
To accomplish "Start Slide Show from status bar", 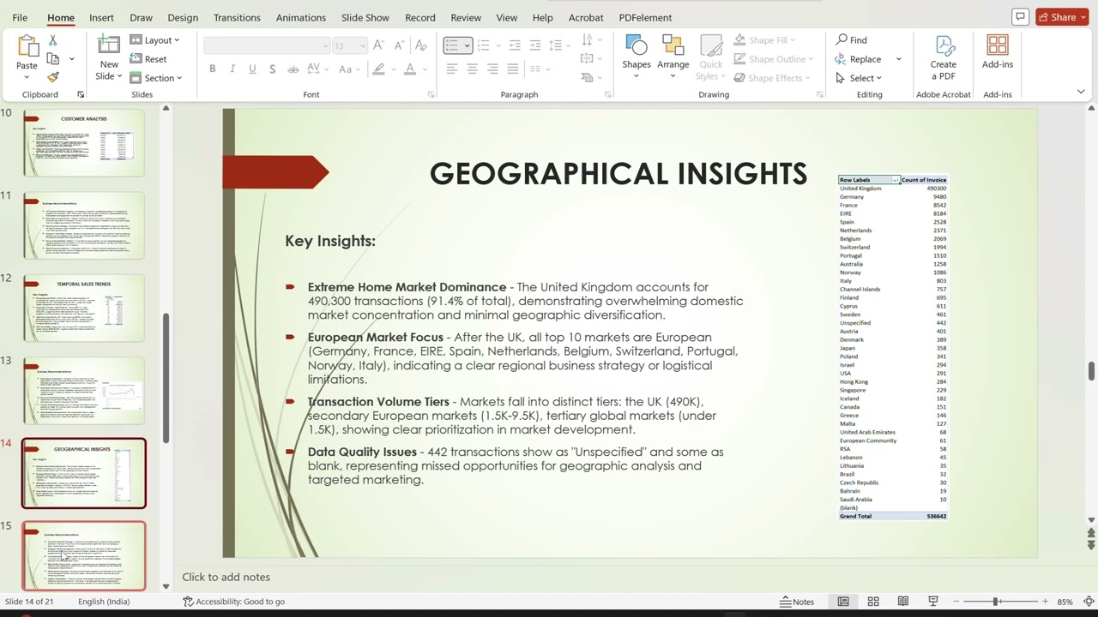I will coord(933,602).
